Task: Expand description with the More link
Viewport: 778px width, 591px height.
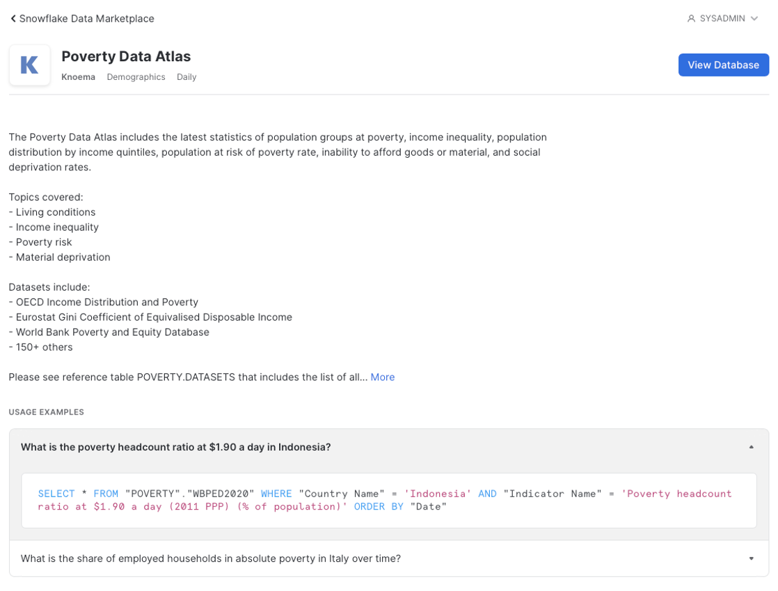Action: (x=382, y=377)
